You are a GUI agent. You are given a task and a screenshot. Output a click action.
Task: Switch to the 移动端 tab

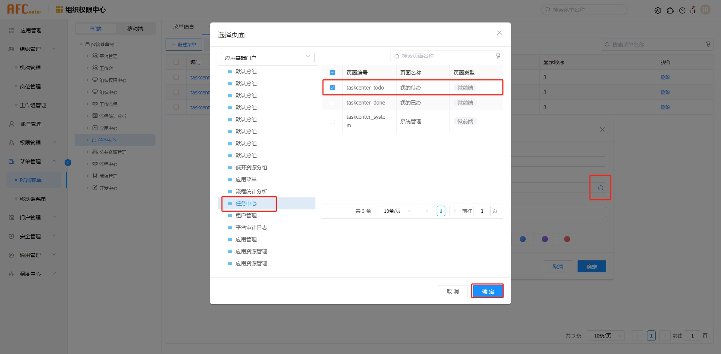click(x=135, y=28)
